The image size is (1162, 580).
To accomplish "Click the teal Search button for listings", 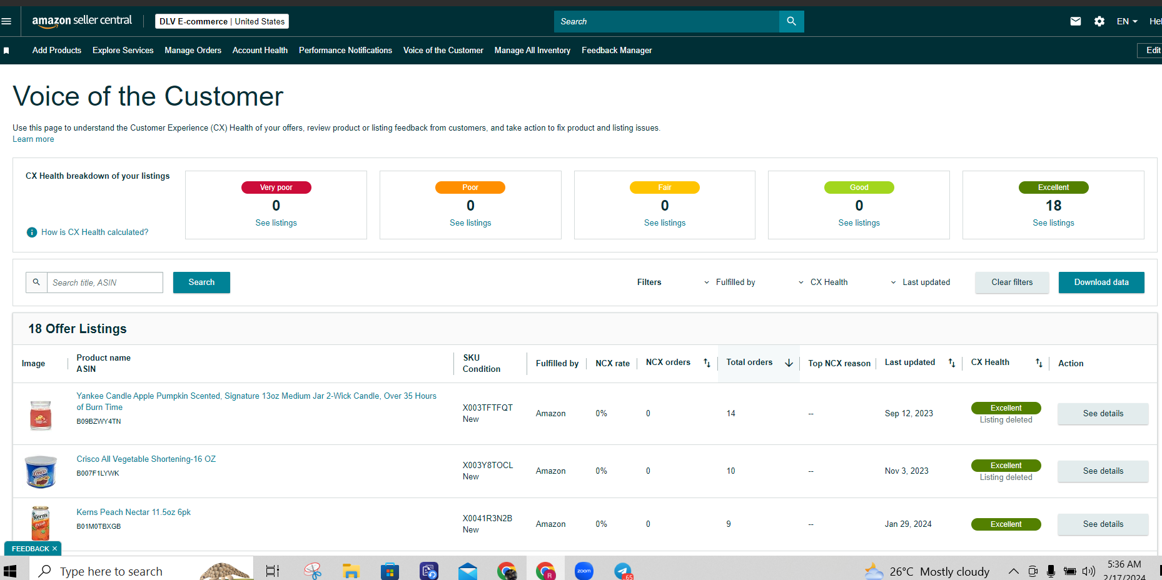I will point(201,282).
